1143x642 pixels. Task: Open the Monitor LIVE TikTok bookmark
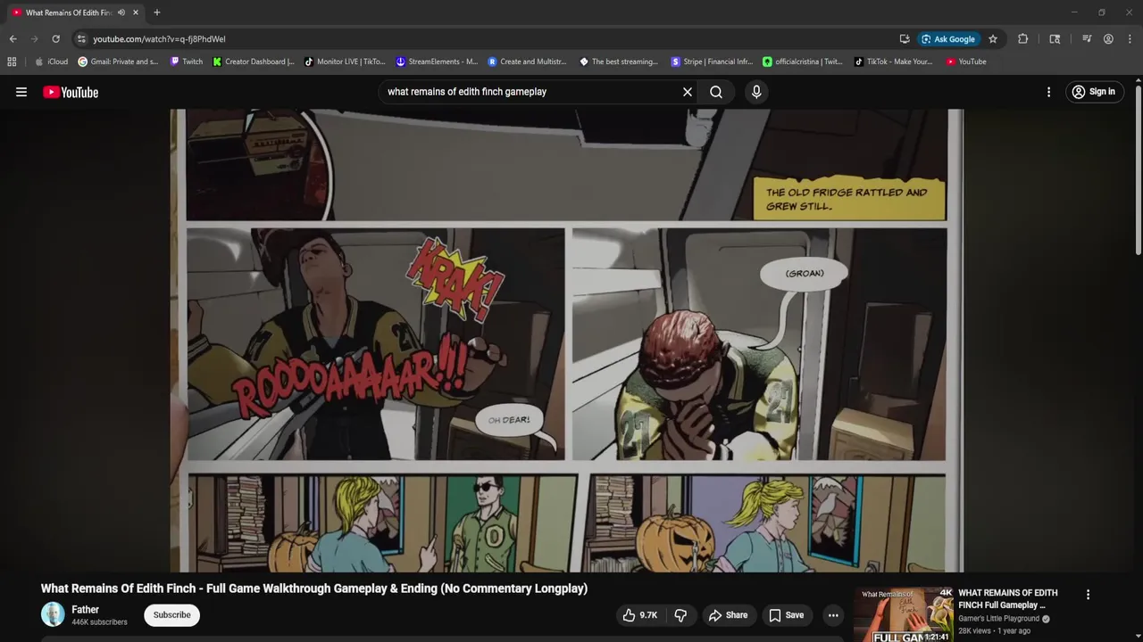click(x=345, y=62)
